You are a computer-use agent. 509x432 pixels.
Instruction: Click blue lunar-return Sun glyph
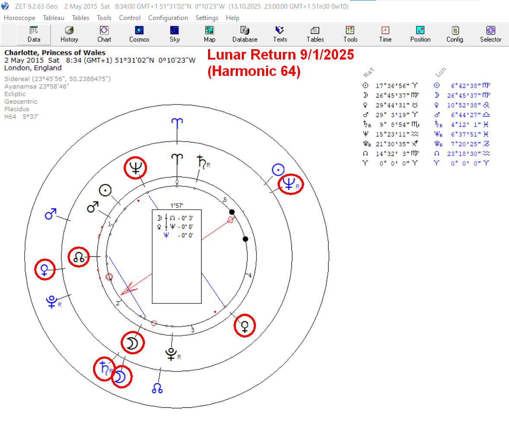tap(278, 170)
